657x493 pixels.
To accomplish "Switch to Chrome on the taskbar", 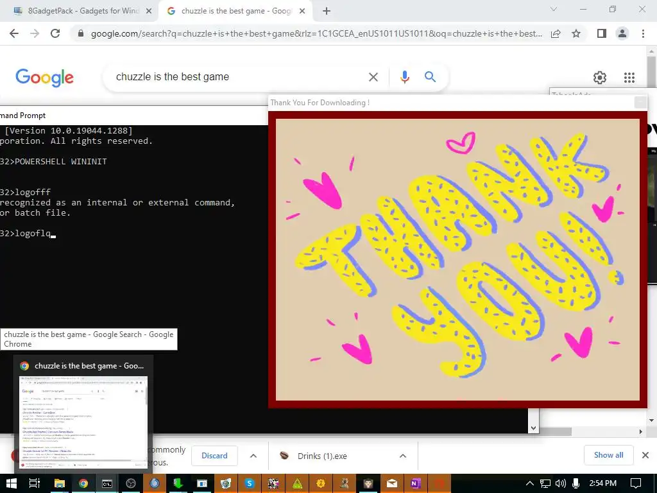I will [x=83, y=483].
